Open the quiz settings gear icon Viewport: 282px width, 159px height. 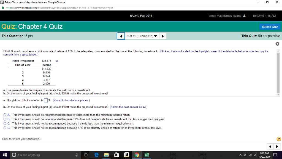pyautogui.click(x=277, y=44)
